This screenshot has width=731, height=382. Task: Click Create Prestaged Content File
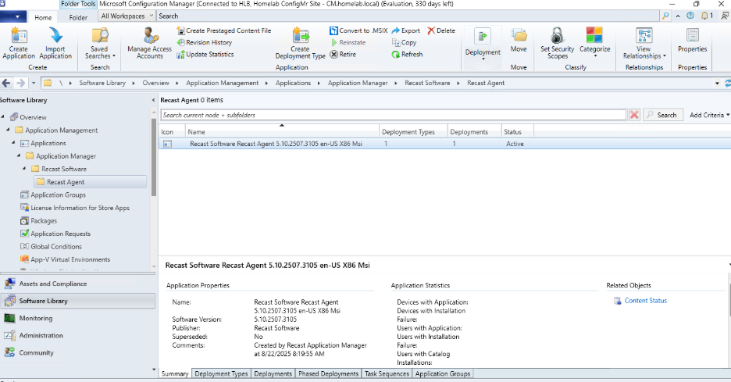pyautogui.click(x=224, y=30)
